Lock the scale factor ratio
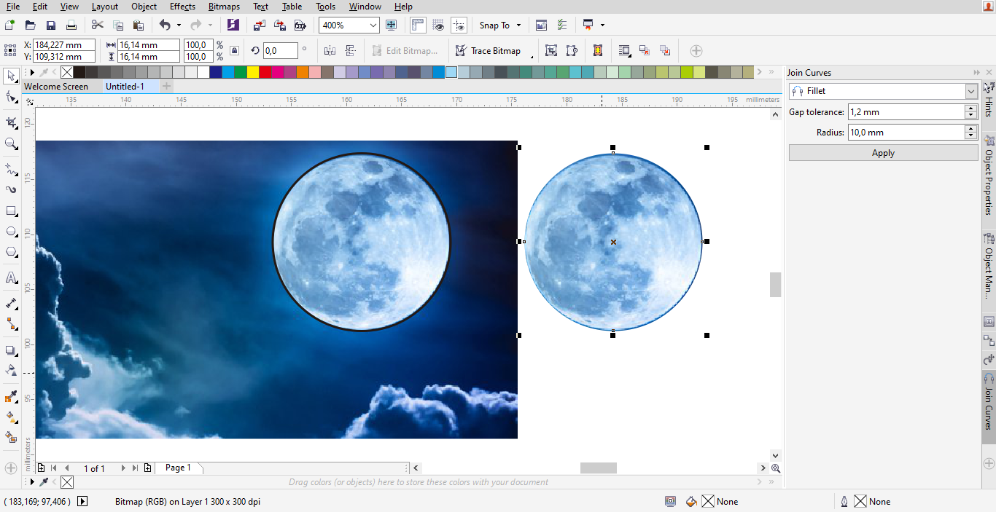This screenshot has width=996, height=512. coord(234,50)
